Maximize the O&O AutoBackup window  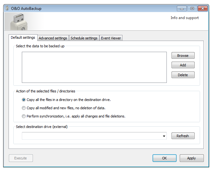(x=192, y=9)
